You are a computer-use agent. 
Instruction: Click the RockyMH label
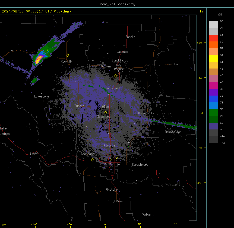(x=67, y=61)
